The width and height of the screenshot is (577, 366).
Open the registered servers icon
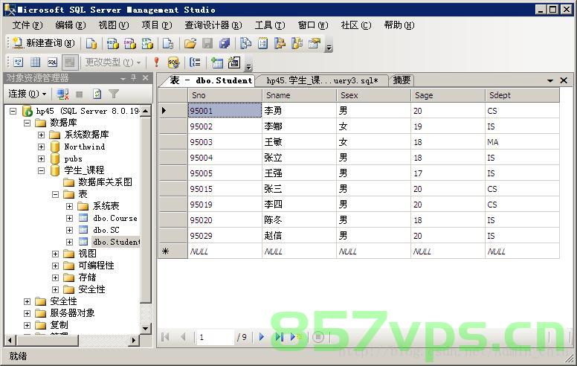coord(245,43)
